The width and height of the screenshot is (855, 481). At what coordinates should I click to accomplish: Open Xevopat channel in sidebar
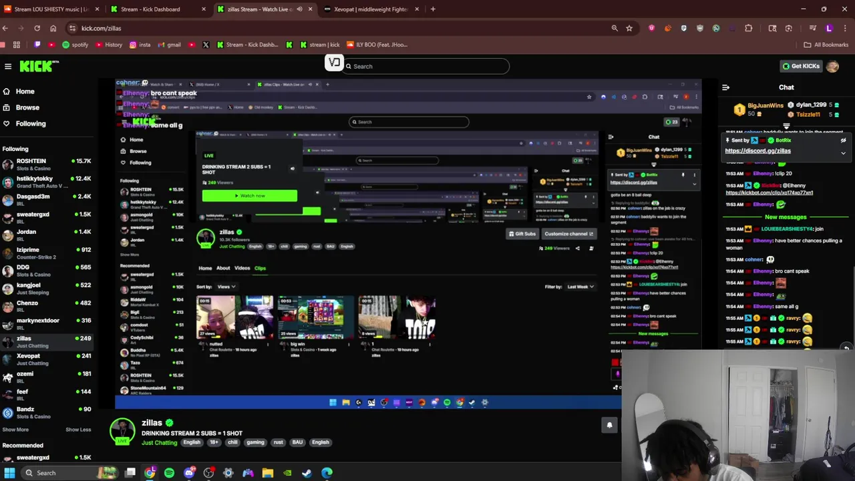[x=47, y=359]
